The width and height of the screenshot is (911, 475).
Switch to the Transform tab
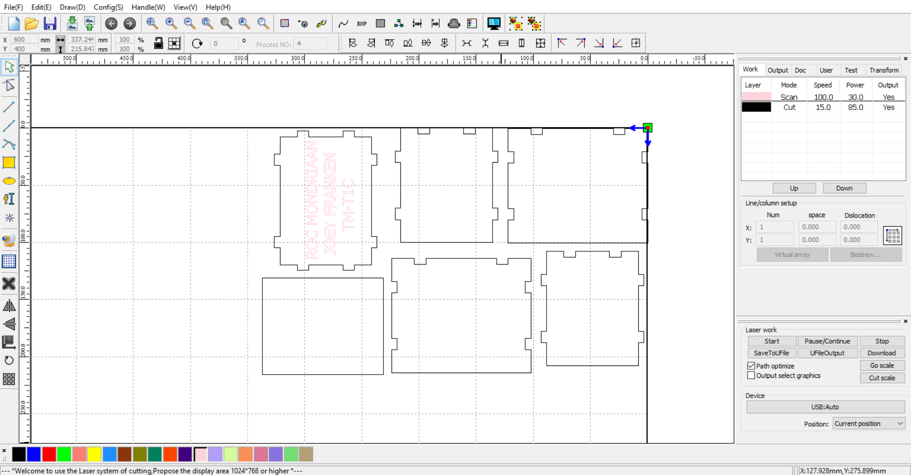coord(884,70)
